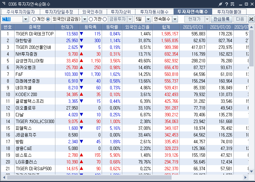
Task: Select the 글로벌텍스프리 stock name
Action: tap(30, 101)
